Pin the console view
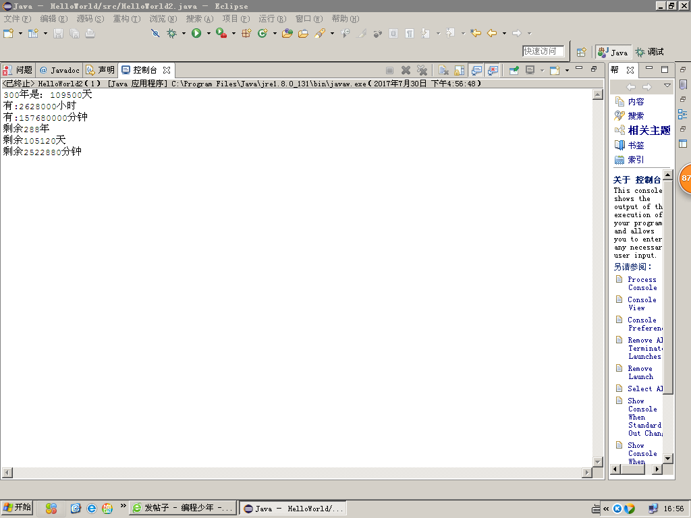691x518 pixels. 514,70
